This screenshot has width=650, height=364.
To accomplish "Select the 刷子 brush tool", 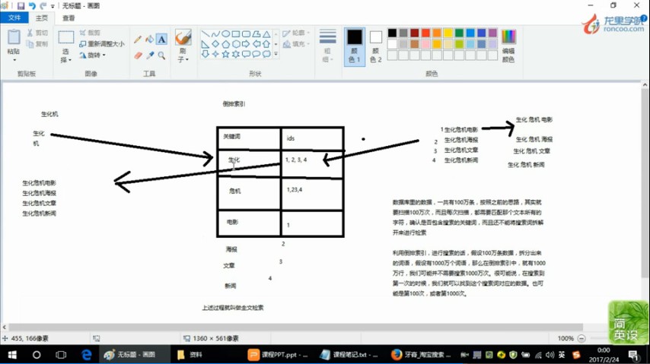I will 183,37.
